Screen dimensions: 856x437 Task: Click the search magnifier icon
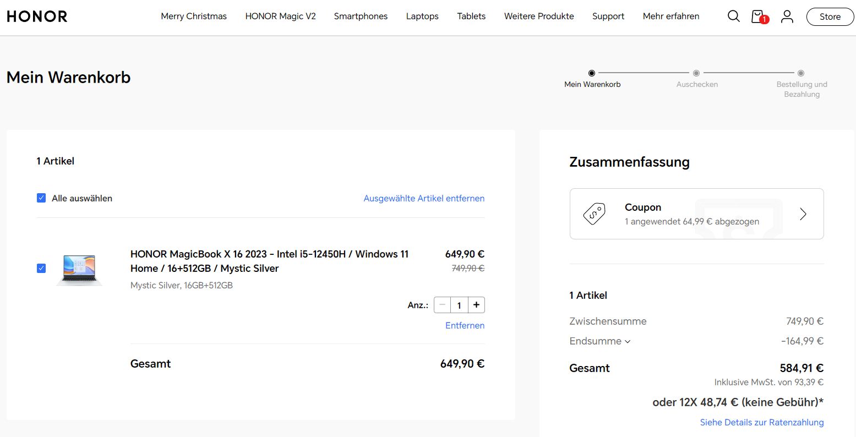pos(733,17)
